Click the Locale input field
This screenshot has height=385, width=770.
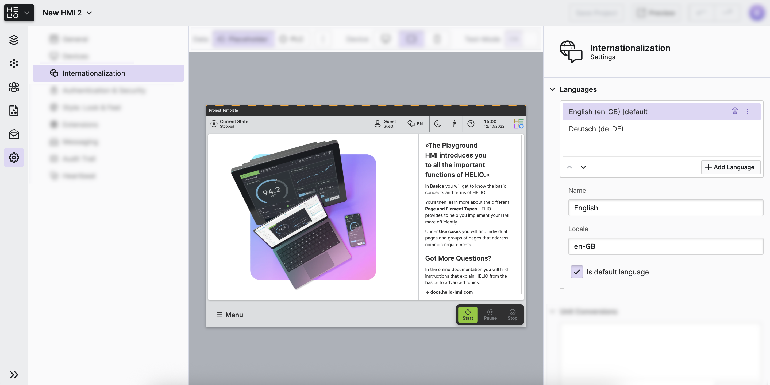click(x=665, y=246)
